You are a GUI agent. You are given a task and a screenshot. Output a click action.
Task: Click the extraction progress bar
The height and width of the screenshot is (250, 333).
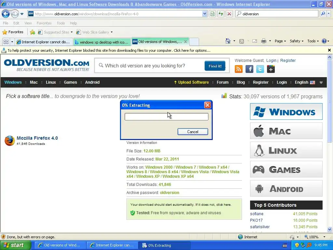coord(166,117)
